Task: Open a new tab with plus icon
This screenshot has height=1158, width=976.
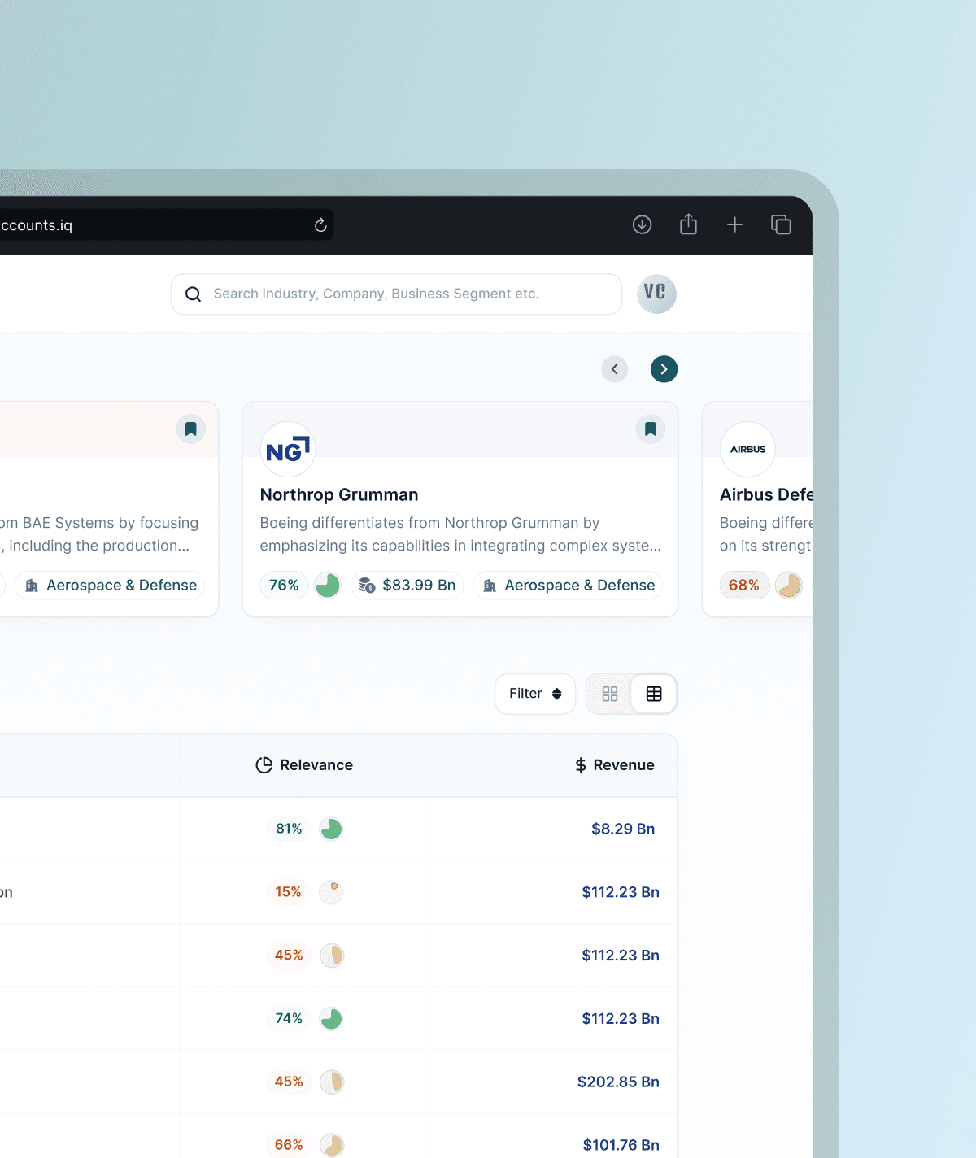Action: [x=734, y=224]
